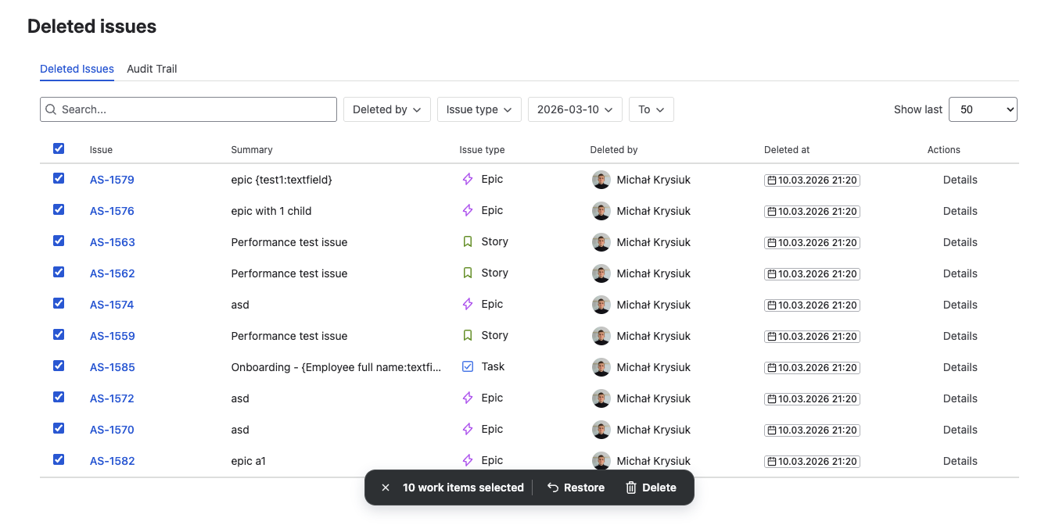Open the Show last 50 select box
The width and height of the screenshot is (1059, 525).
click(x=982, y=109)
